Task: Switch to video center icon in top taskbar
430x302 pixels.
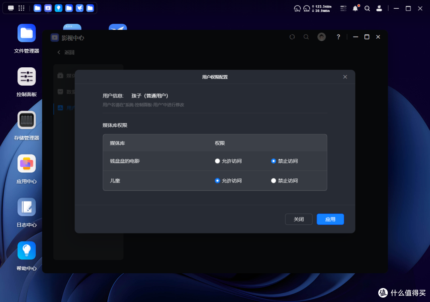Action: 48,8
